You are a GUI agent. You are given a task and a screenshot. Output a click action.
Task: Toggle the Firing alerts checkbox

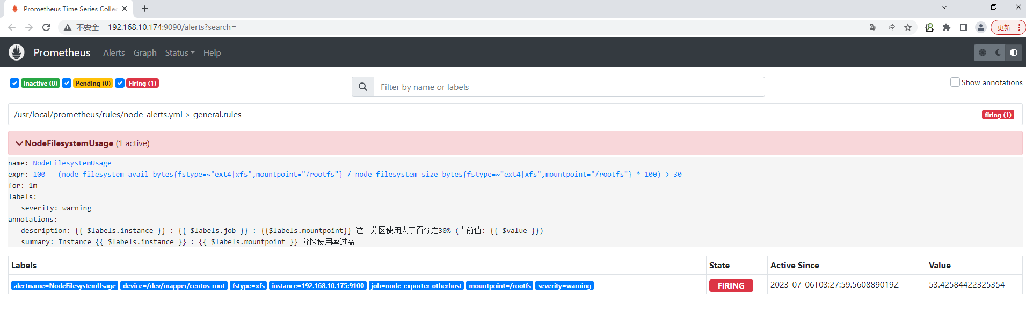120,83
